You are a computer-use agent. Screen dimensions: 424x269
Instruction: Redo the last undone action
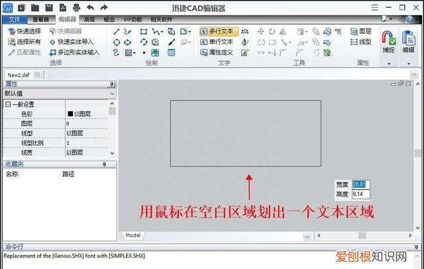click(x=104, y=7)
